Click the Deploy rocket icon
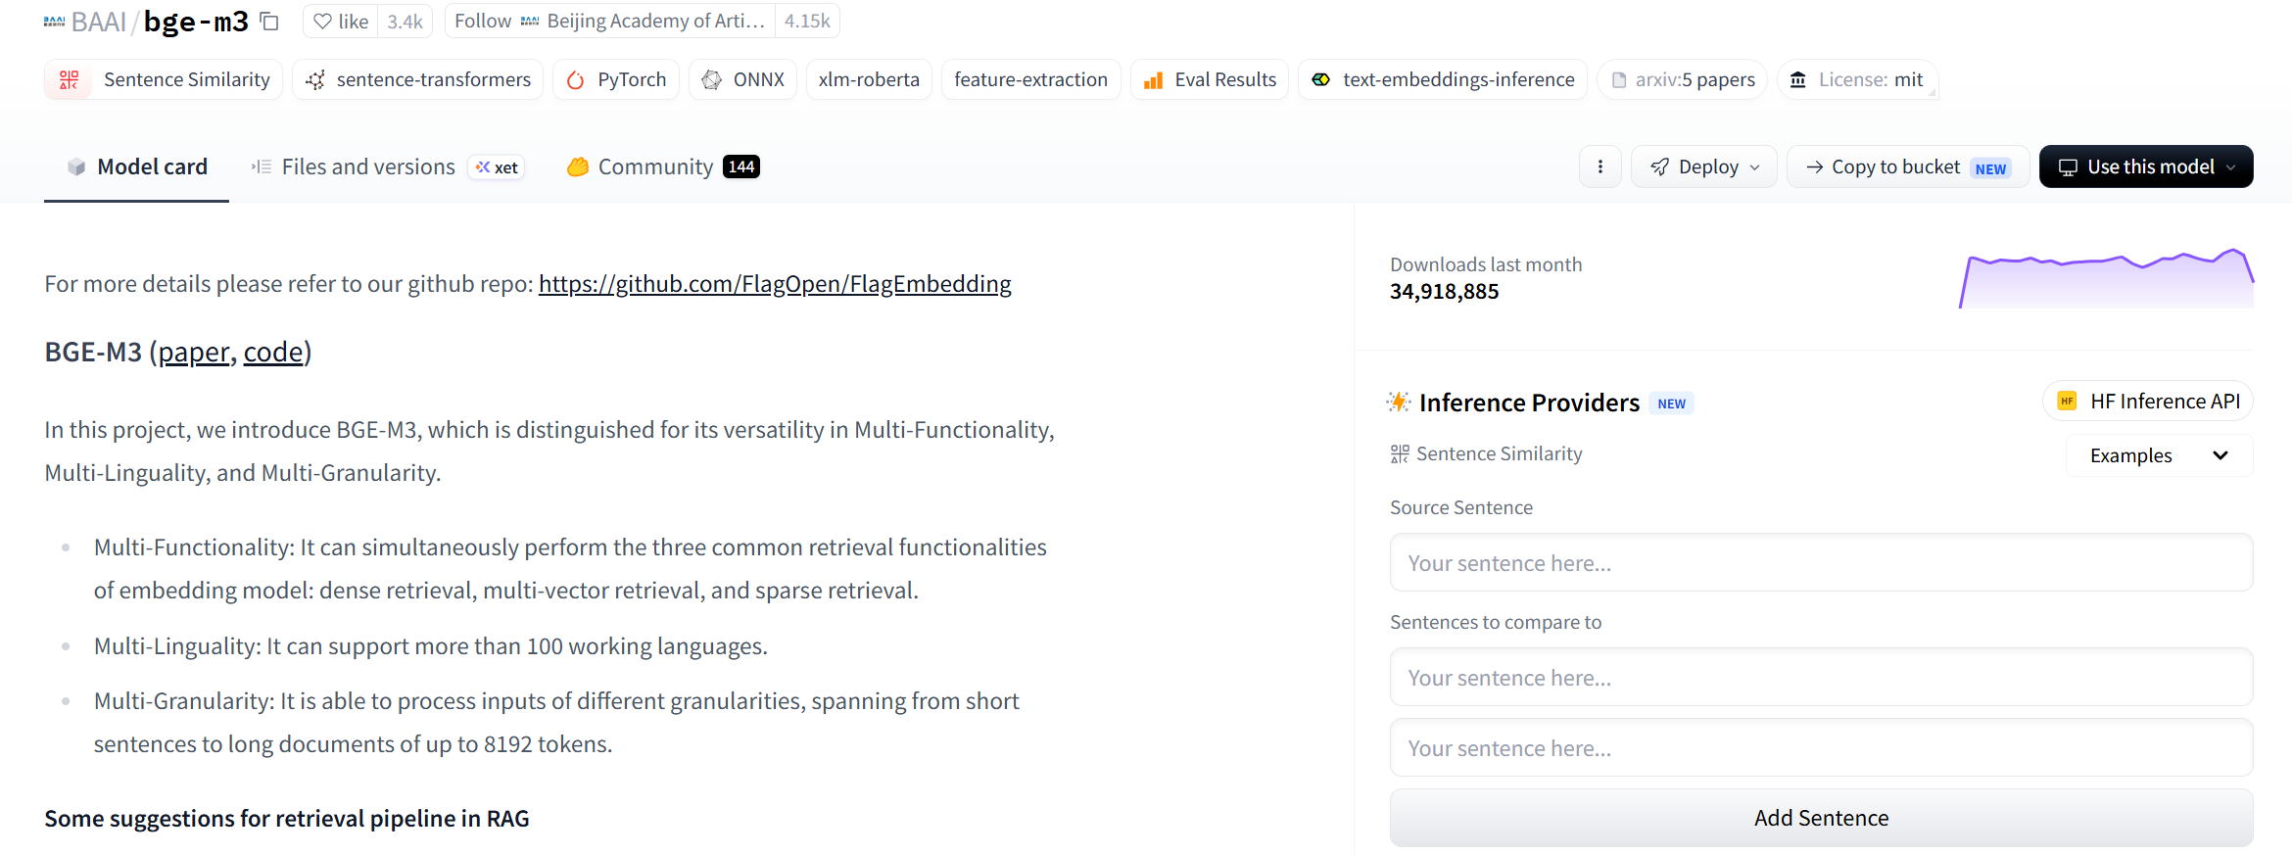The height and width of the screenshot is (855, 2292). pyautogui.click(x=1660, y=167)
